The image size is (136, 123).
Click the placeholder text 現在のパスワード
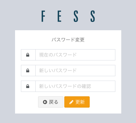58,55
